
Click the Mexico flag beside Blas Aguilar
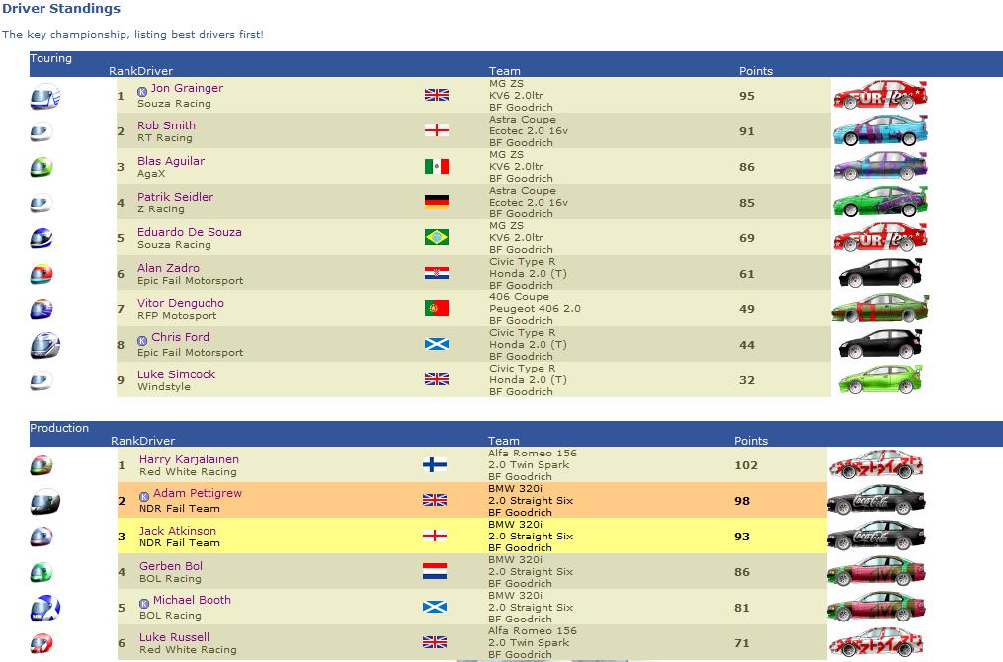click(436, 167)
